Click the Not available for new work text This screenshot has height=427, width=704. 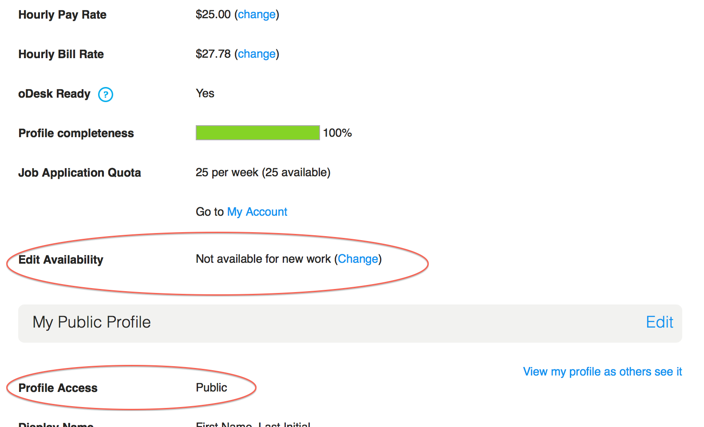pos(263,259)
